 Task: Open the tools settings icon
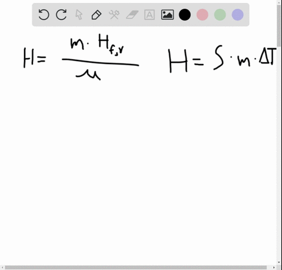coord(114,15)
